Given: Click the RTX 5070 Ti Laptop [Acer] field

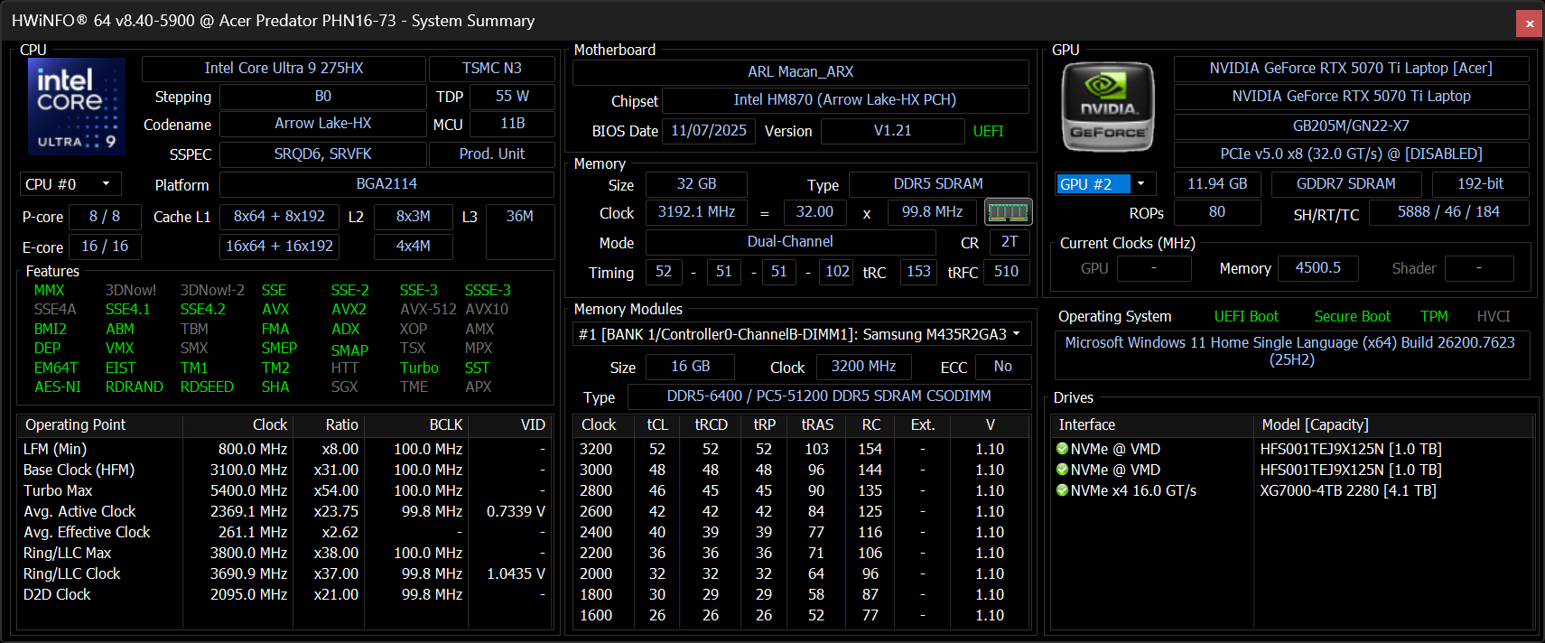Looking at the screenshot, I should click(1351, 69).
